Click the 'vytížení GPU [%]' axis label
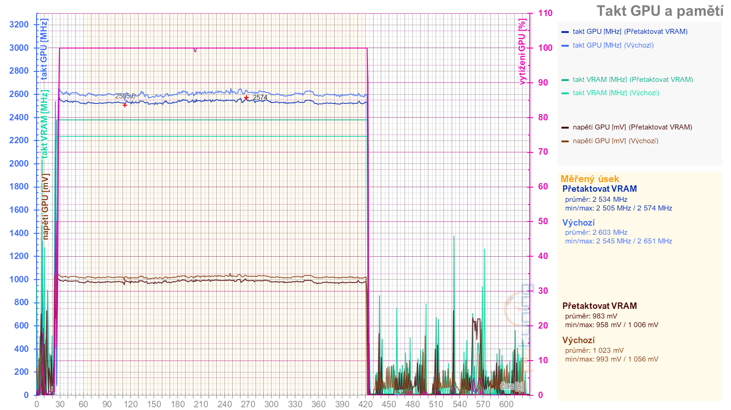The image size is (731, 410). tap(522, 52)
